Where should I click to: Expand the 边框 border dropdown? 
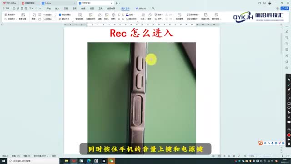coord(130,15)
